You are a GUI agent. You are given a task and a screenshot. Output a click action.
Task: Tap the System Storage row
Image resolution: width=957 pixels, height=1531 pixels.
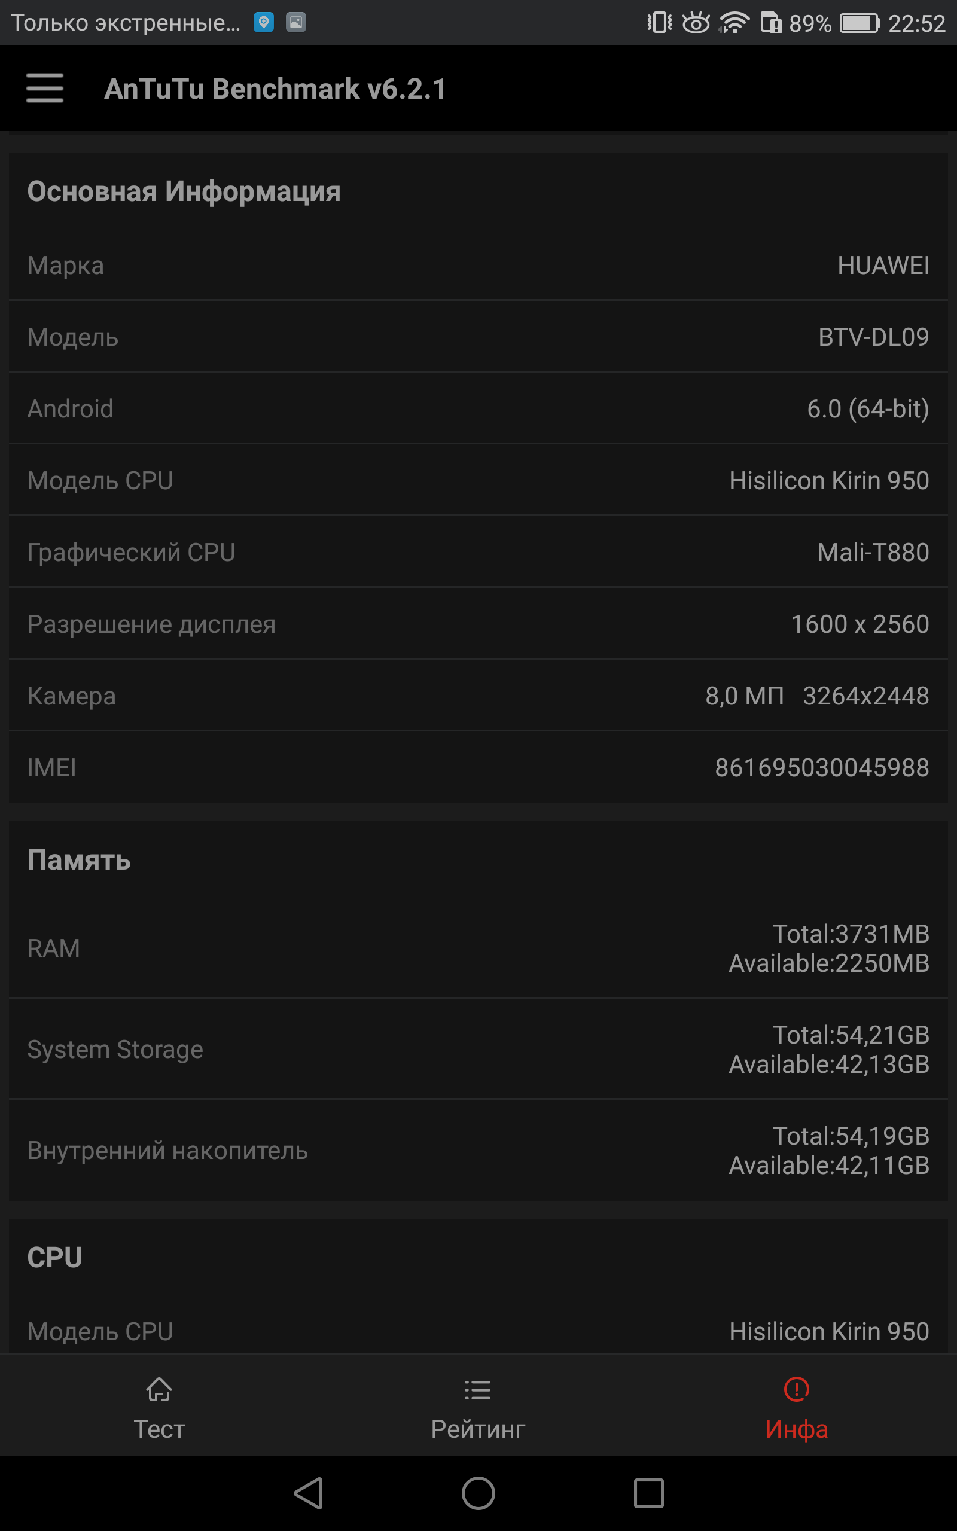pyautogui.click(x=478, y=1049)
